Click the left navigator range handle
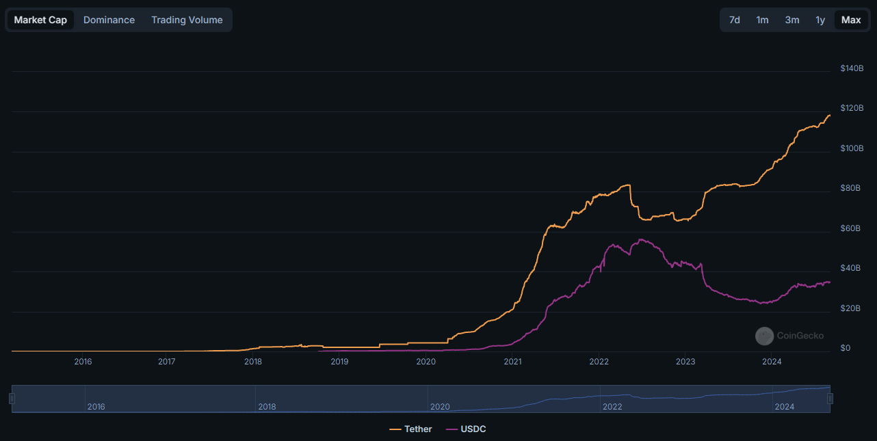 coord(12,399)
